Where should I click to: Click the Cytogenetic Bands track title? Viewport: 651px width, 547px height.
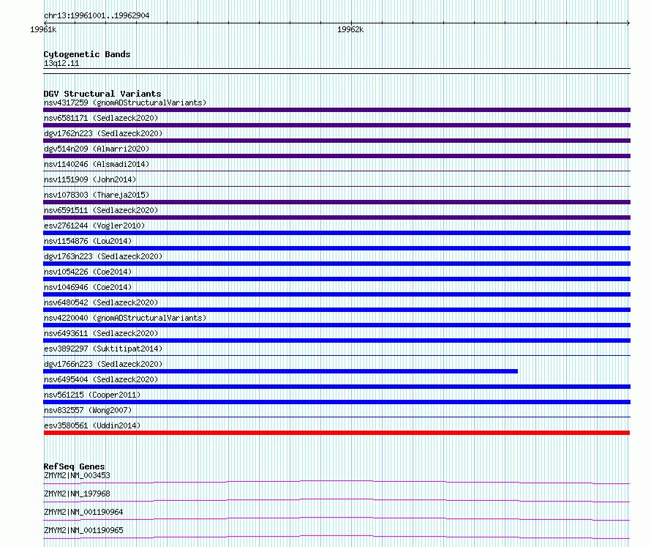point(87,54)
